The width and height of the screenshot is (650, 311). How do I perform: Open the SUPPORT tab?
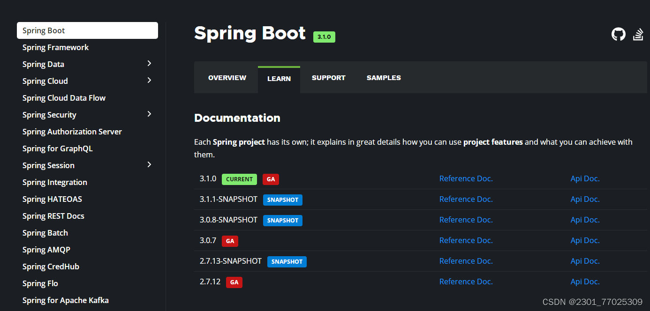[328, 78]
